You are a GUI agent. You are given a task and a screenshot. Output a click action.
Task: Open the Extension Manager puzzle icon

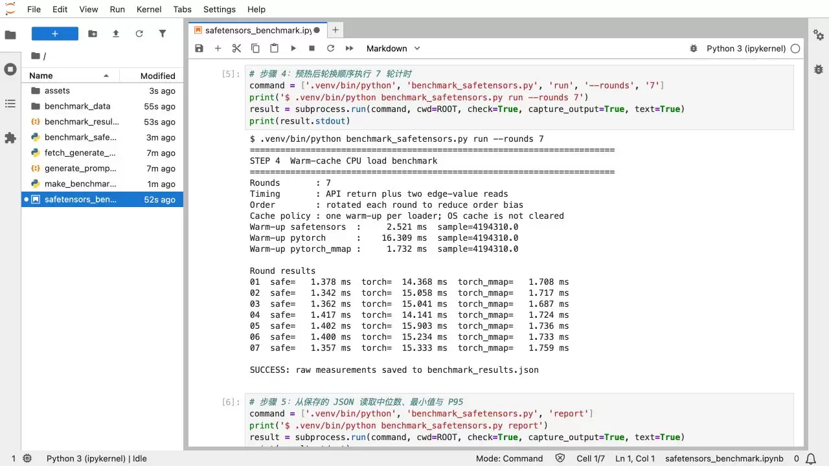coord(10,138)
